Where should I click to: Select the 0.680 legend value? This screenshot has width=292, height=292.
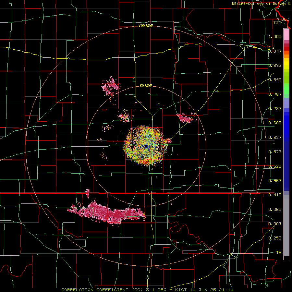click(275, 123)
